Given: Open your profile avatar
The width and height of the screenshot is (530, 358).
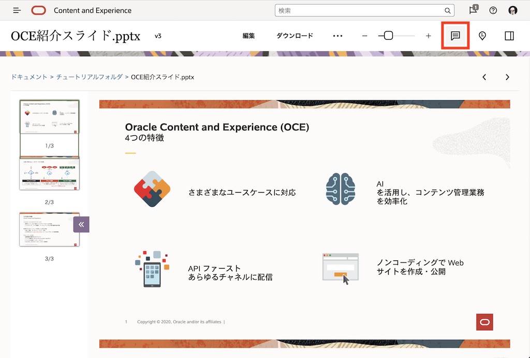Looking at the screenshot, I should 512,10.
